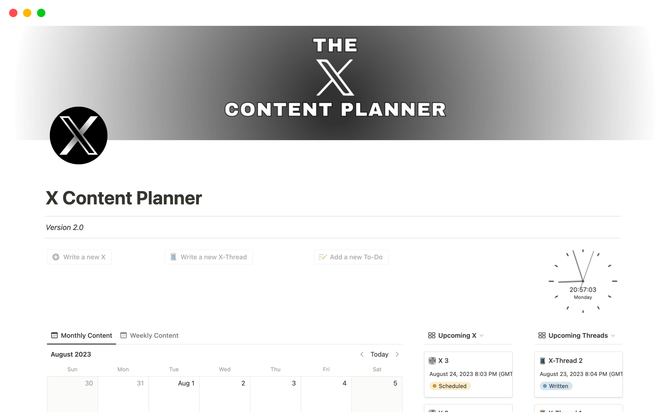Click the gallery icon beside Upcoming Threads

tap(542, 335)
